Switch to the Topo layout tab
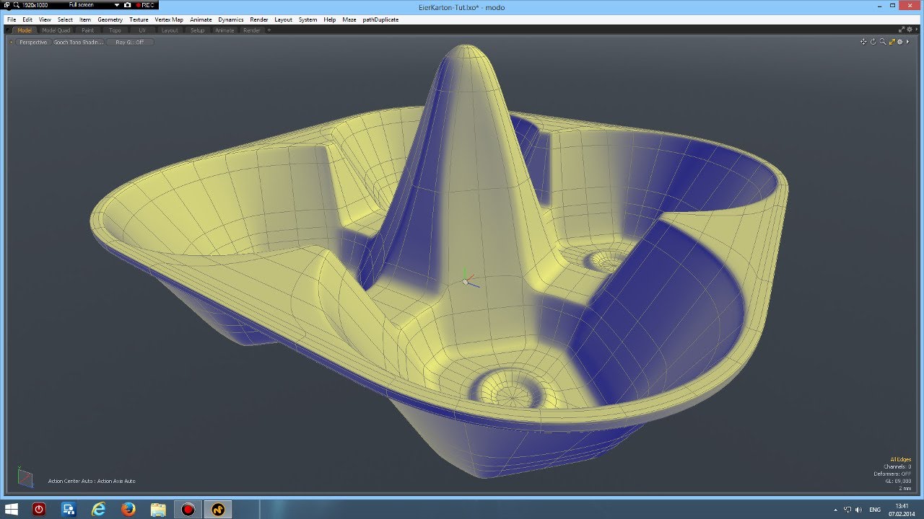This screenshot has width=924, height=519. (x=115, y=30)
